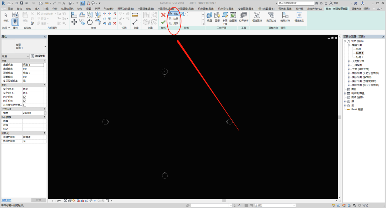Click the 底部标高 value field

point(33,65)
